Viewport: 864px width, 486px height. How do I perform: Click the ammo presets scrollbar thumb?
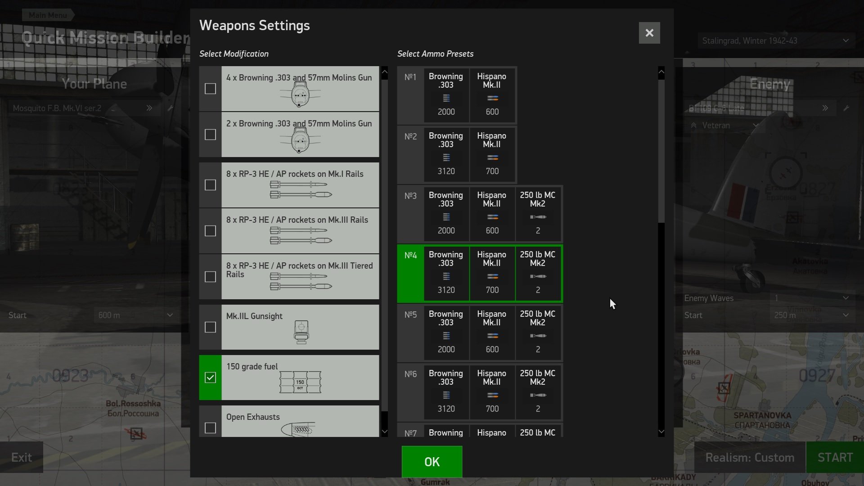[661, 151]
